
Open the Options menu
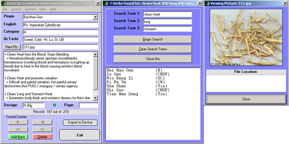30,9
